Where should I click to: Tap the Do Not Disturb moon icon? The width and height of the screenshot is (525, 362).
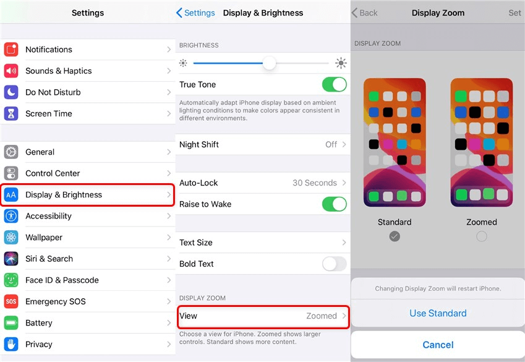(11, 92)
